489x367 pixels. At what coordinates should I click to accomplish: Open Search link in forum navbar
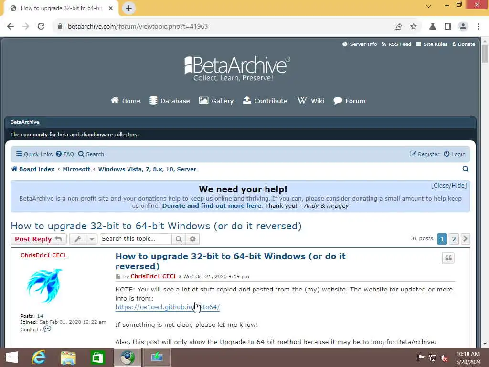[x=91, y=154]
